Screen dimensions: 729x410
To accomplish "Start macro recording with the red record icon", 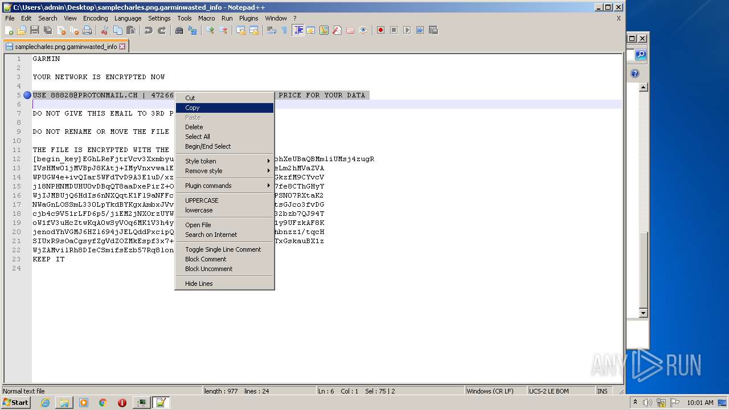I will click(x=380, y=30).
